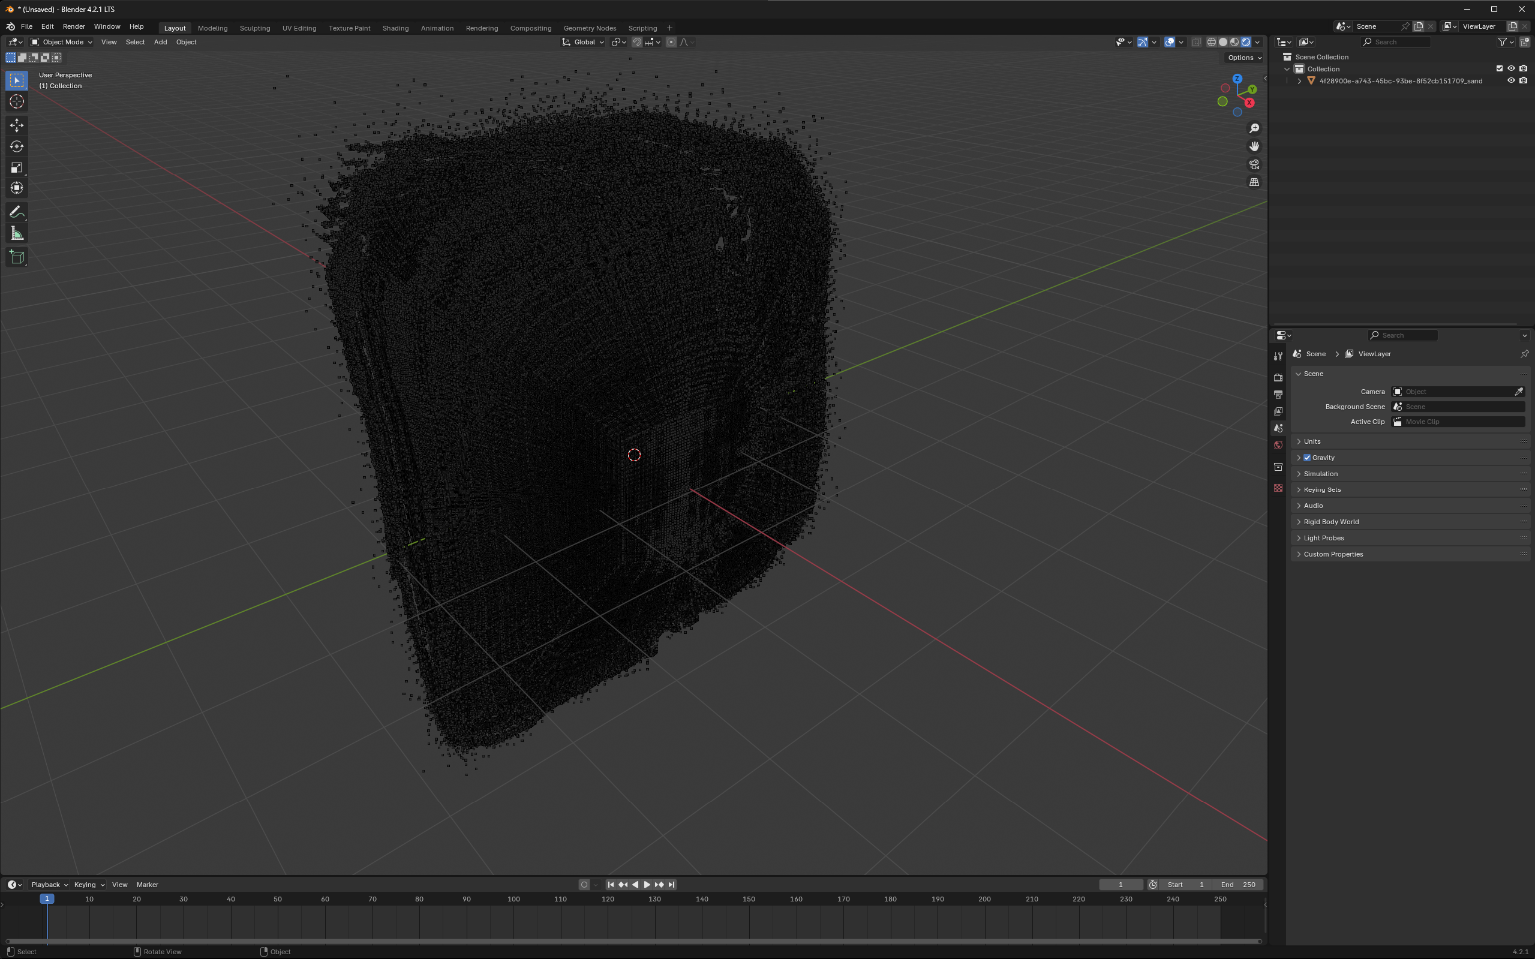
Task: Activate the Rotate tool
Action: click(x=17, y=146)
